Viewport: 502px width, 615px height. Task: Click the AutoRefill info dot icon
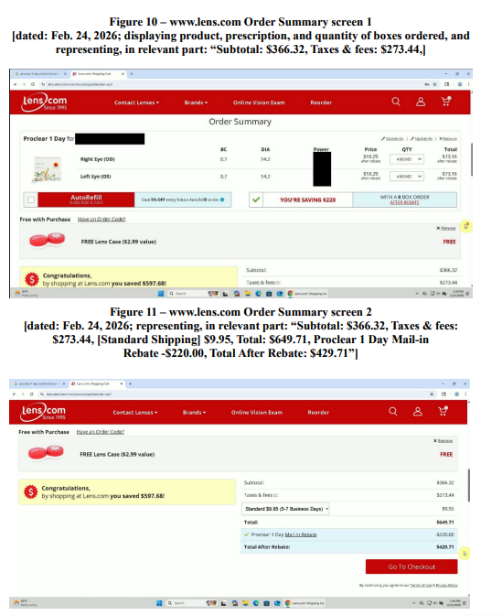pos(222,200)
